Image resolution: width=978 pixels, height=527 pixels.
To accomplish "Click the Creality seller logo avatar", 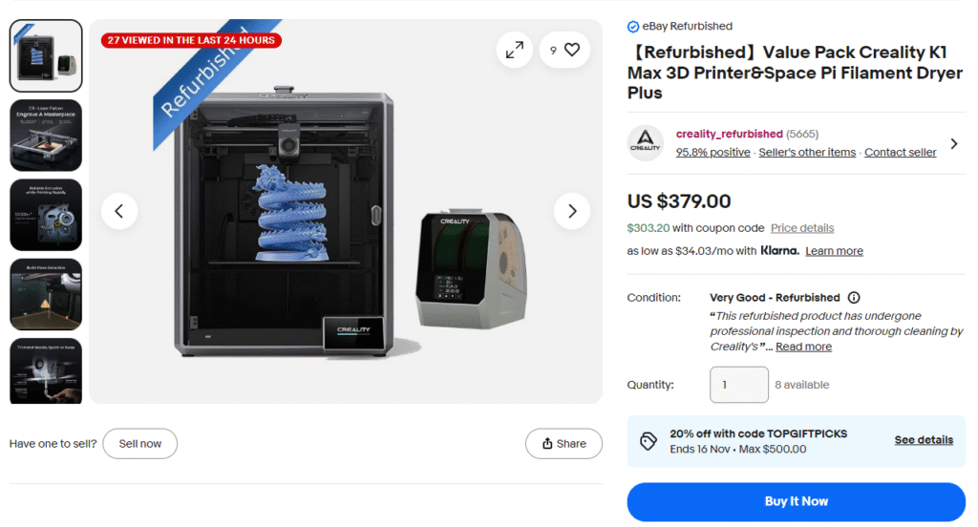I will pos(645,143).
